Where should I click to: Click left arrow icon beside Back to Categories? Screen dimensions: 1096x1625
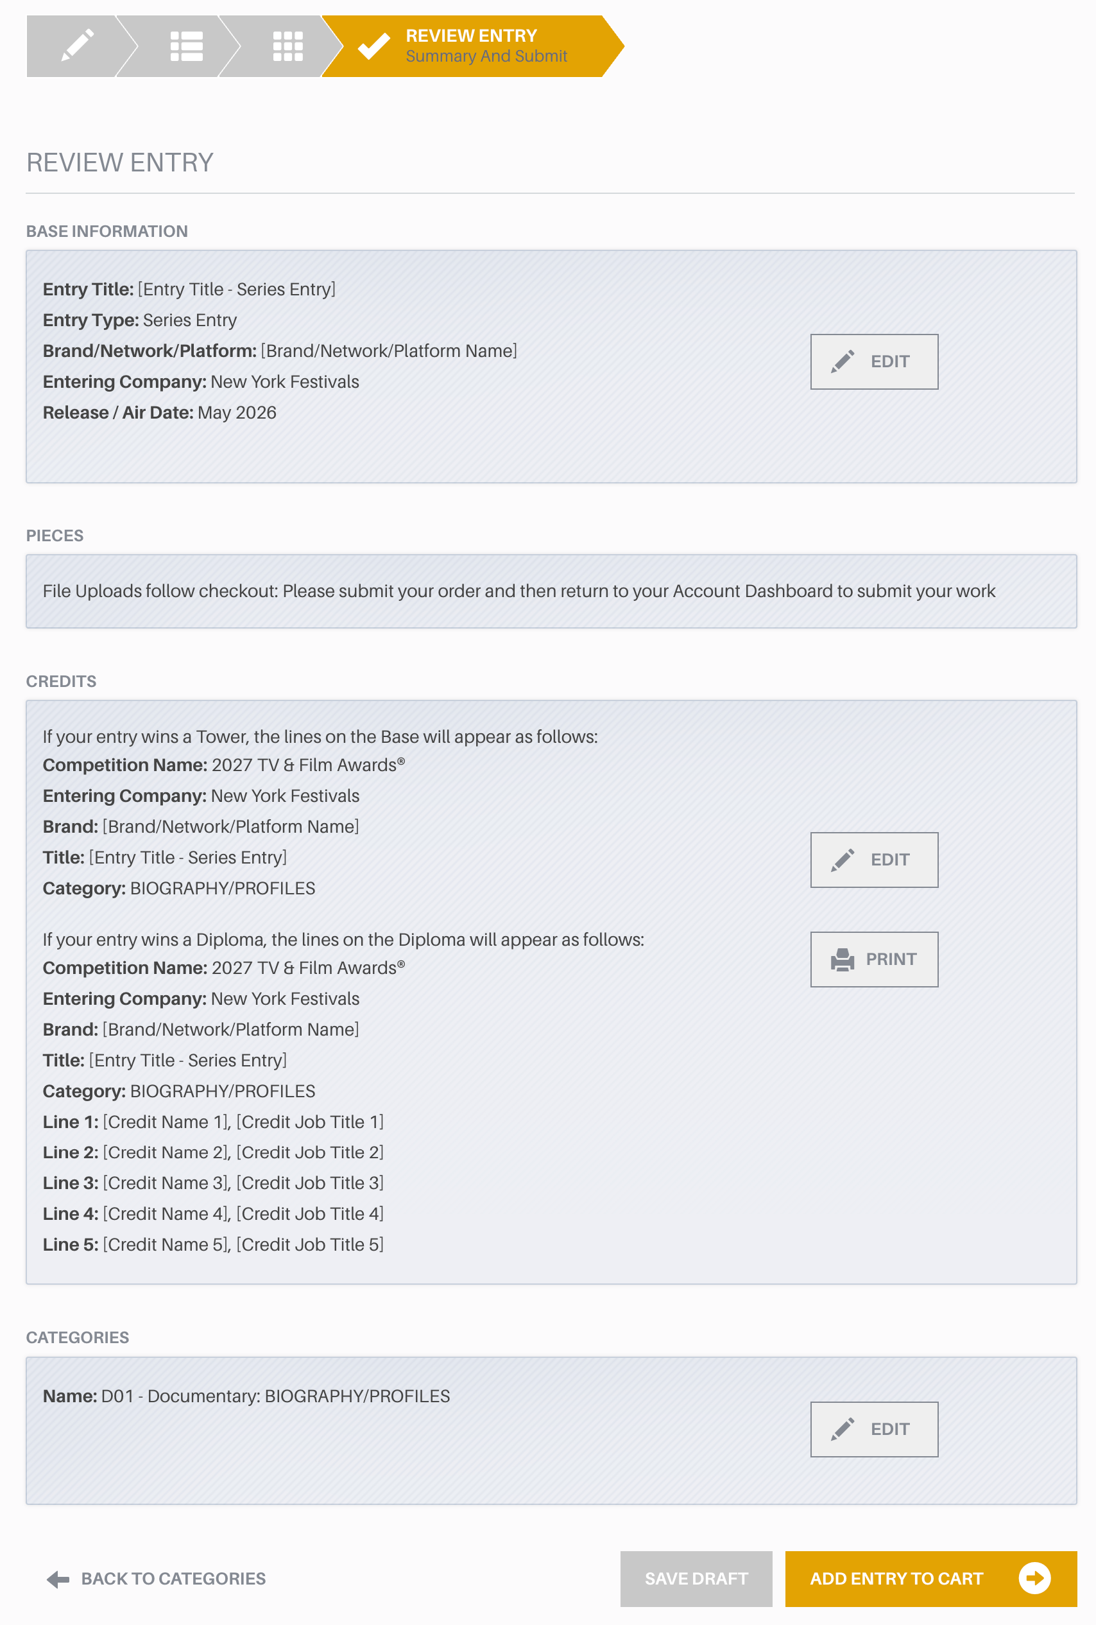58,1579
